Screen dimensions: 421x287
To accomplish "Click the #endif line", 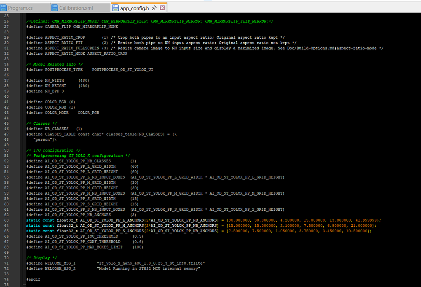I will [x=33, y=279].
